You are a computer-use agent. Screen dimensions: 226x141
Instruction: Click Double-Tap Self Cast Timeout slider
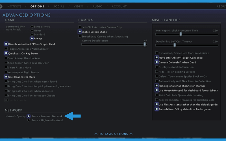pos(187,45)
